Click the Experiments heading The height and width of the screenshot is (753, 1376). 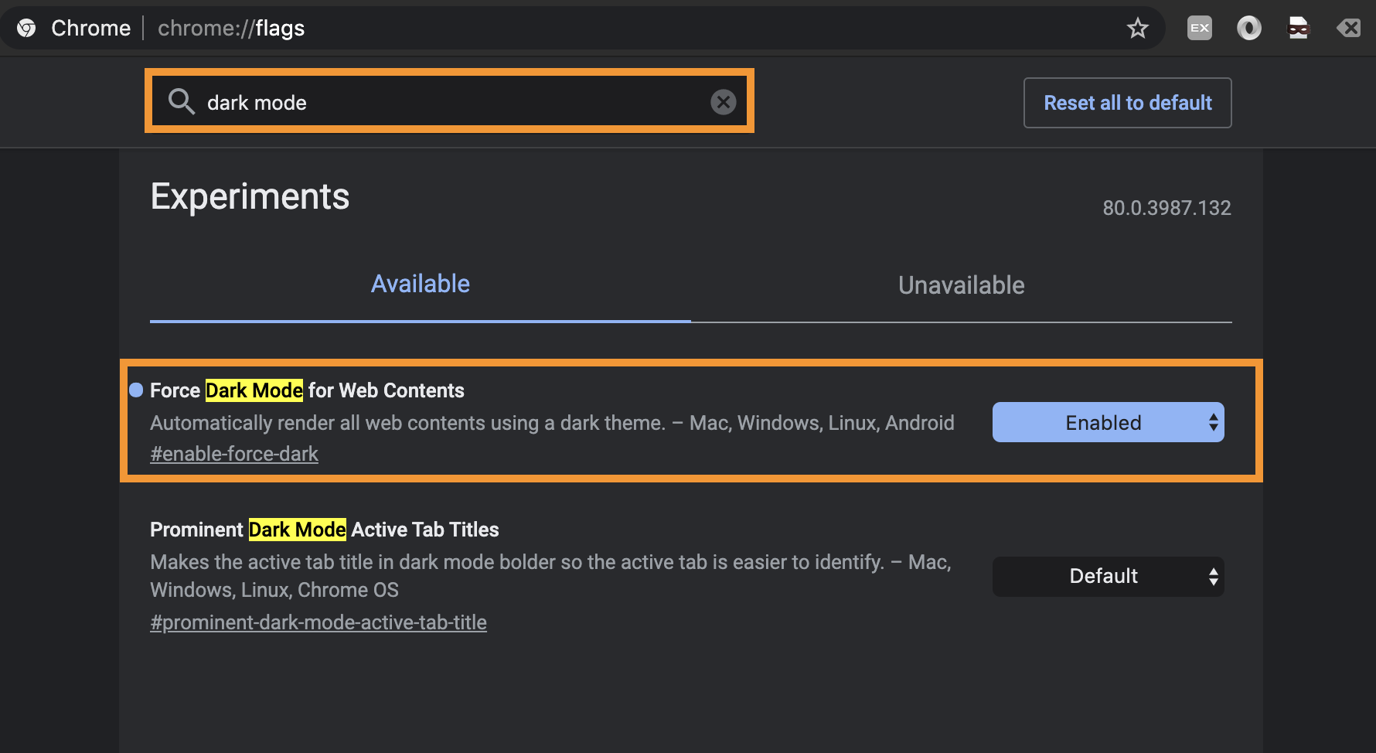250,196
